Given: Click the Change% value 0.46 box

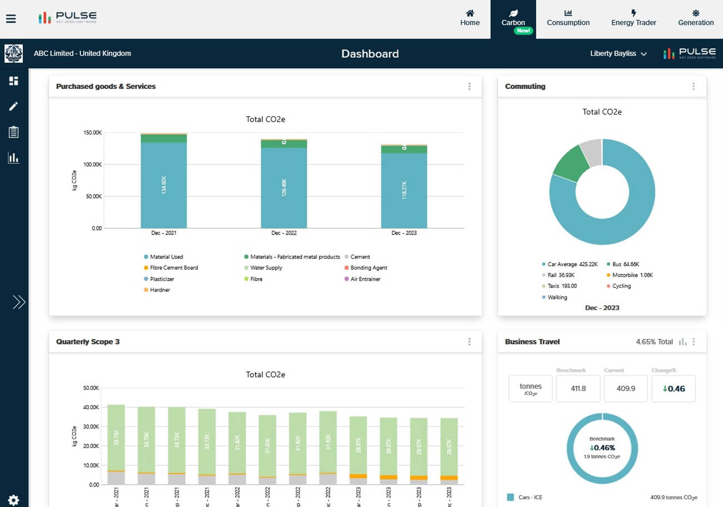Looking at the screenshot, I should pos(674,388).
